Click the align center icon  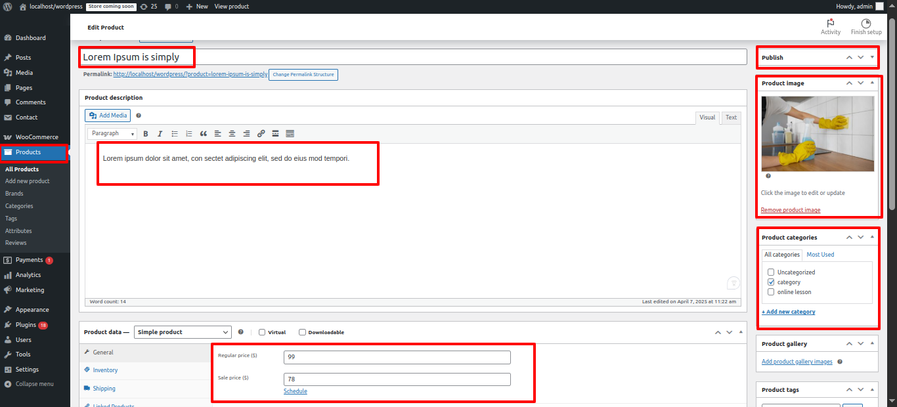click(232, 134)
